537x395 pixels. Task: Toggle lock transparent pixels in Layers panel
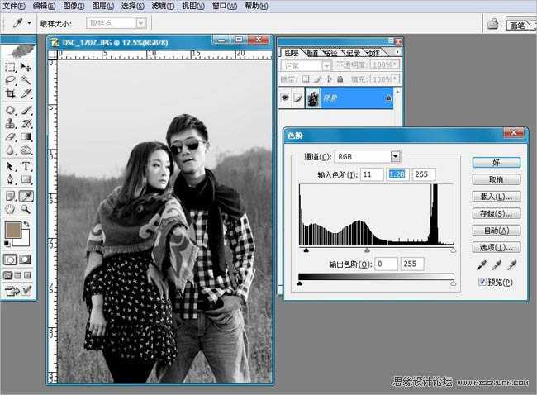(x=306, y=79)
